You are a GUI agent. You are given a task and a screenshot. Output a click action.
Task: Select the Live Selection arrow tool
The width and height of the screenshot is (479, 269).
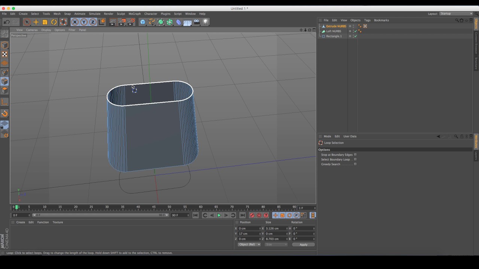(x=27, y=22)
